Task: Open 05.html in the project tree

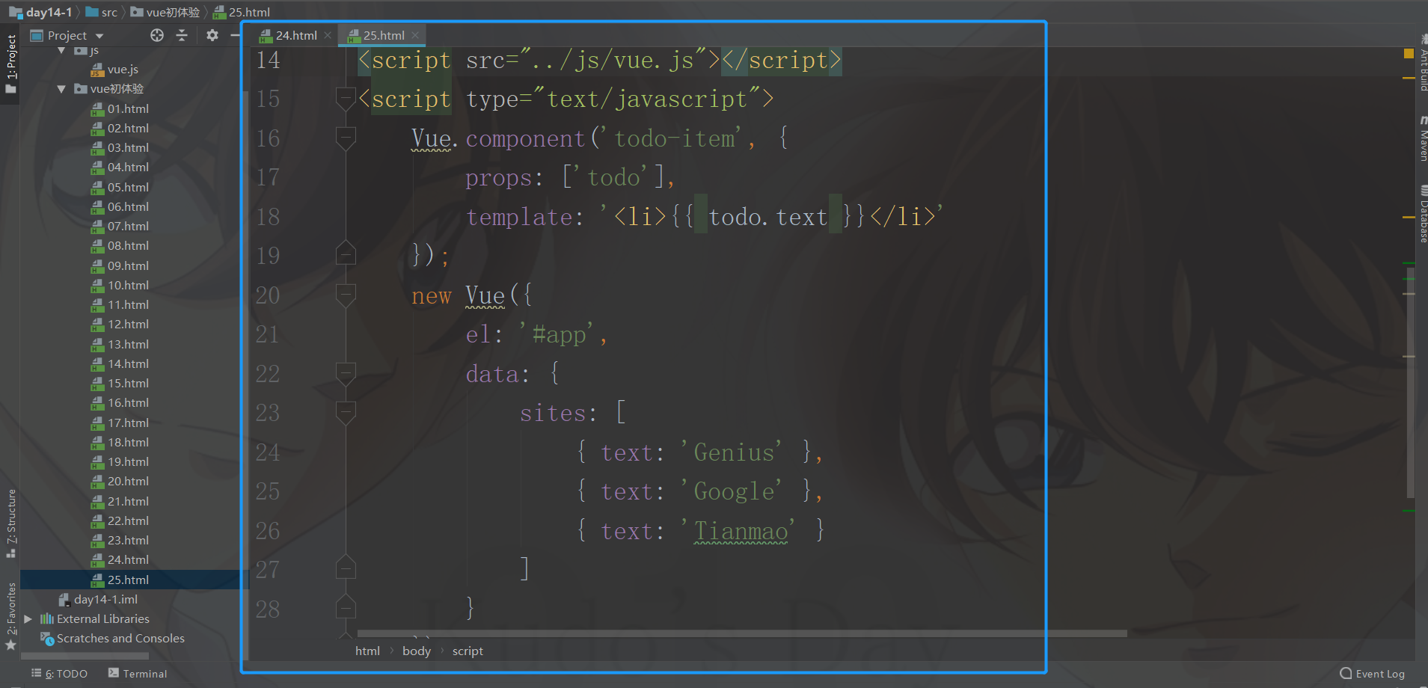Action: pyautogui.click(x=128, y=188)
